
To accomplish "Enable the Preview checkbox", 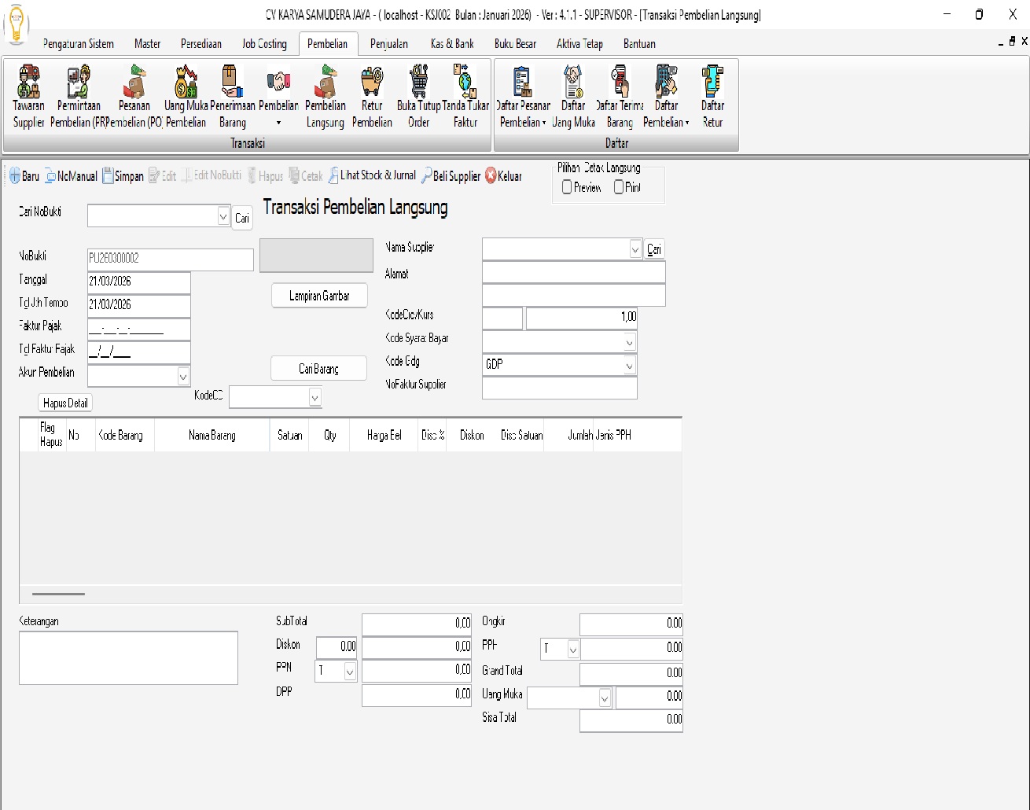I will pos(567,187).
